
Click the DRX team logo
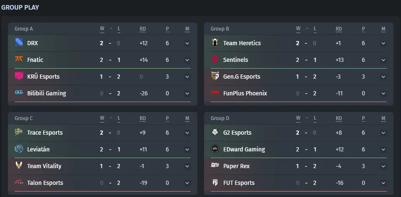(19, 43)
